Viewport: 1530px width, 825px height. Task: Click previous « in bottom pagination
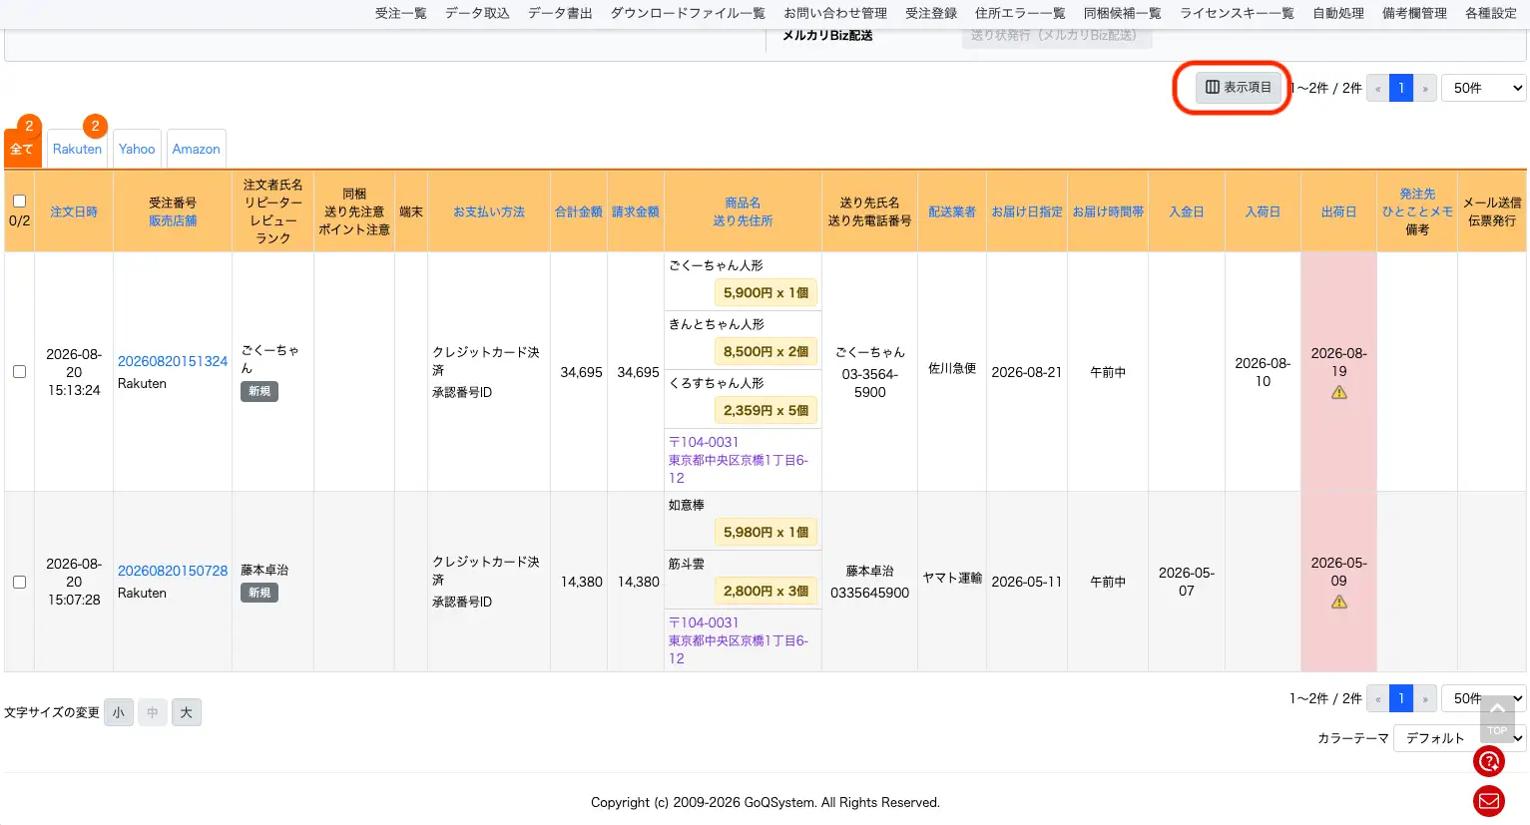pos(1378,698)
